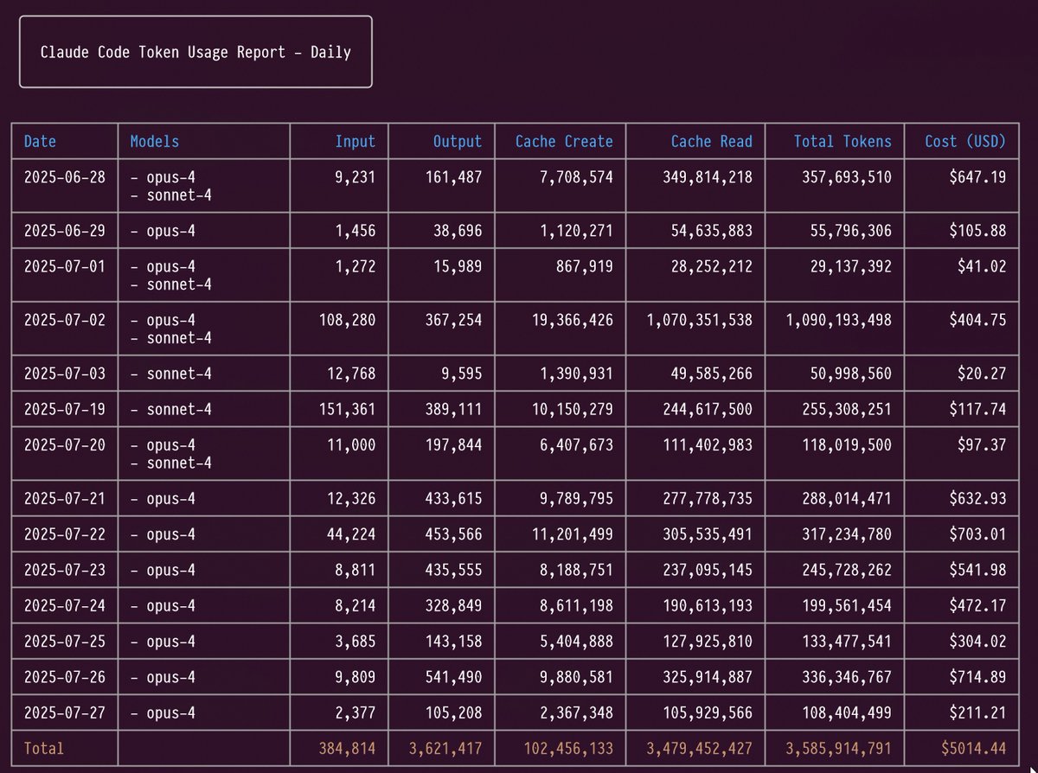
Task: Click the 'Total' row label
Action: (x=44, y=749)
